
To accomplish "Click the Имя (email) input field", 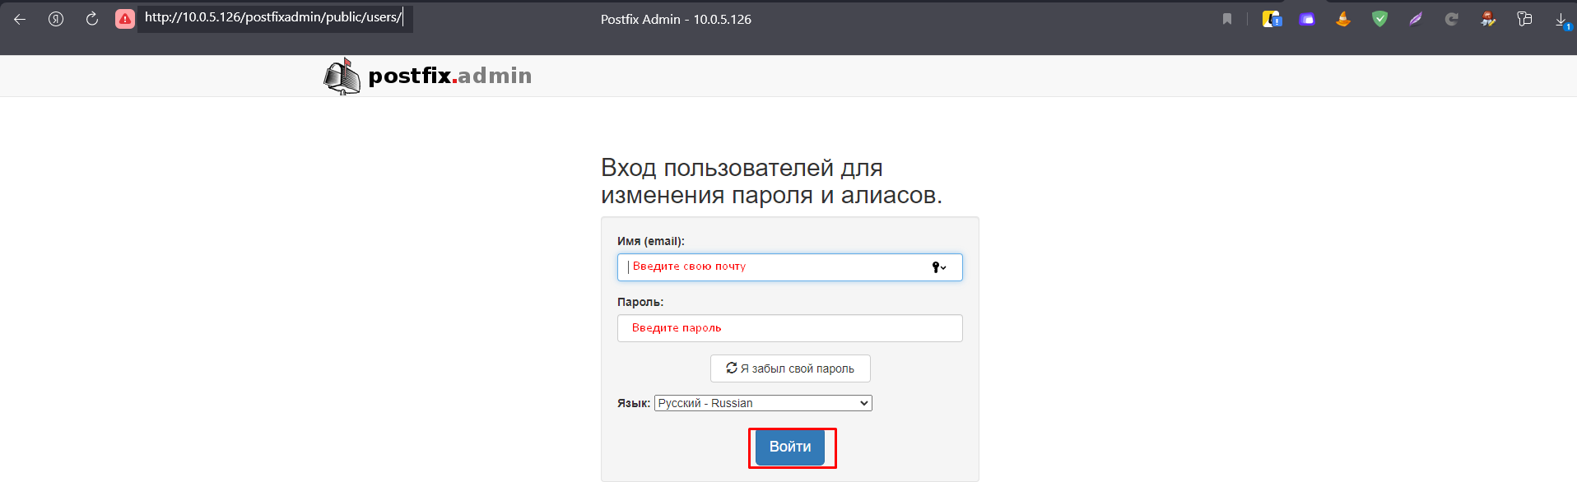I will (x=790, y=267).
